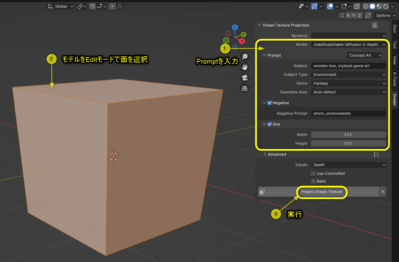Enable the Use ControlNet checkbox

[x=313, y=173]
